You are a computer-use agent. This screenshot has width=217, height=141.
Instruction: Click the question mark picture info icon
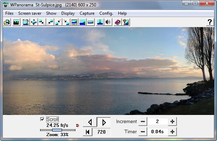click(126, 22)
